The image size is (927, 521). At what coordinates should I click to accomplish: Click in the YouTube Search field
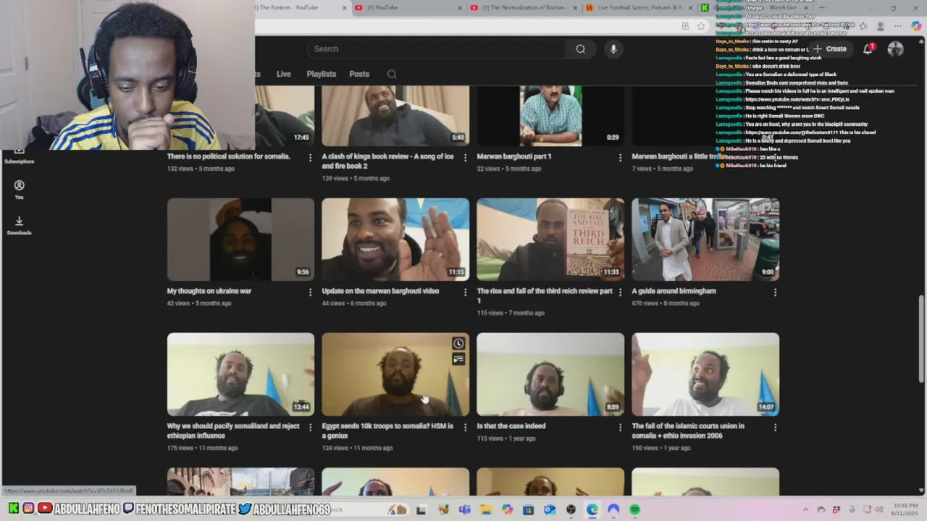tap(436, 49)
